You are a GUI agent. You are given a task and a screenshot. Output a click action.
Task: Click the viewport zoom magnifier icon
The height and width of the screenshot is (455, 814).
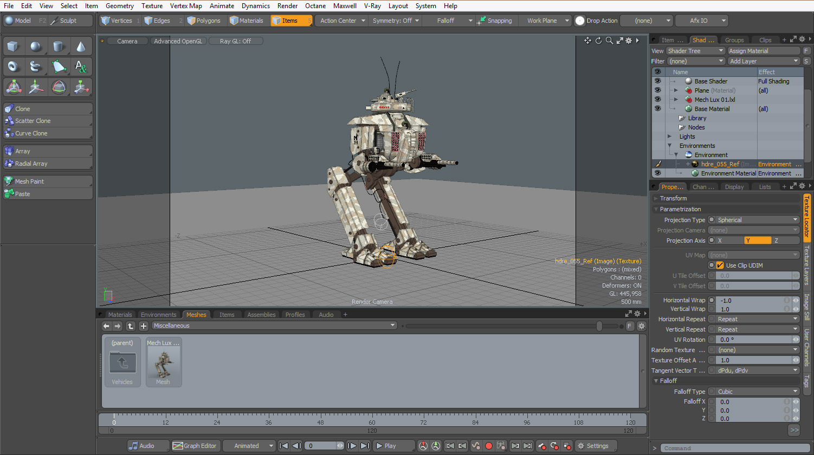coord(609,41)
